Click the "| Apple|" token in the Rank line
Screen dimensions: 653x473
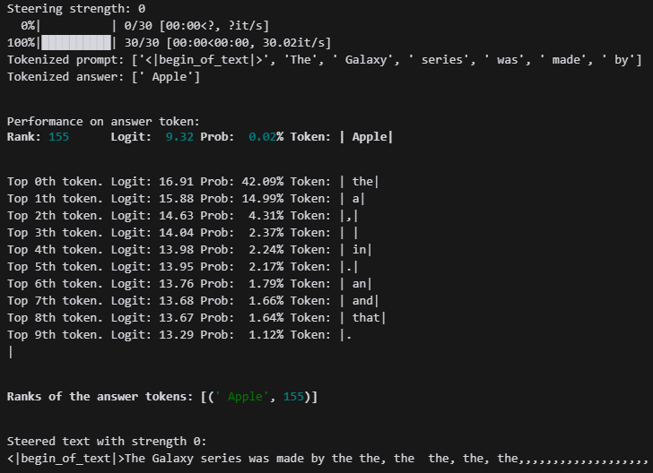(367, 137)
